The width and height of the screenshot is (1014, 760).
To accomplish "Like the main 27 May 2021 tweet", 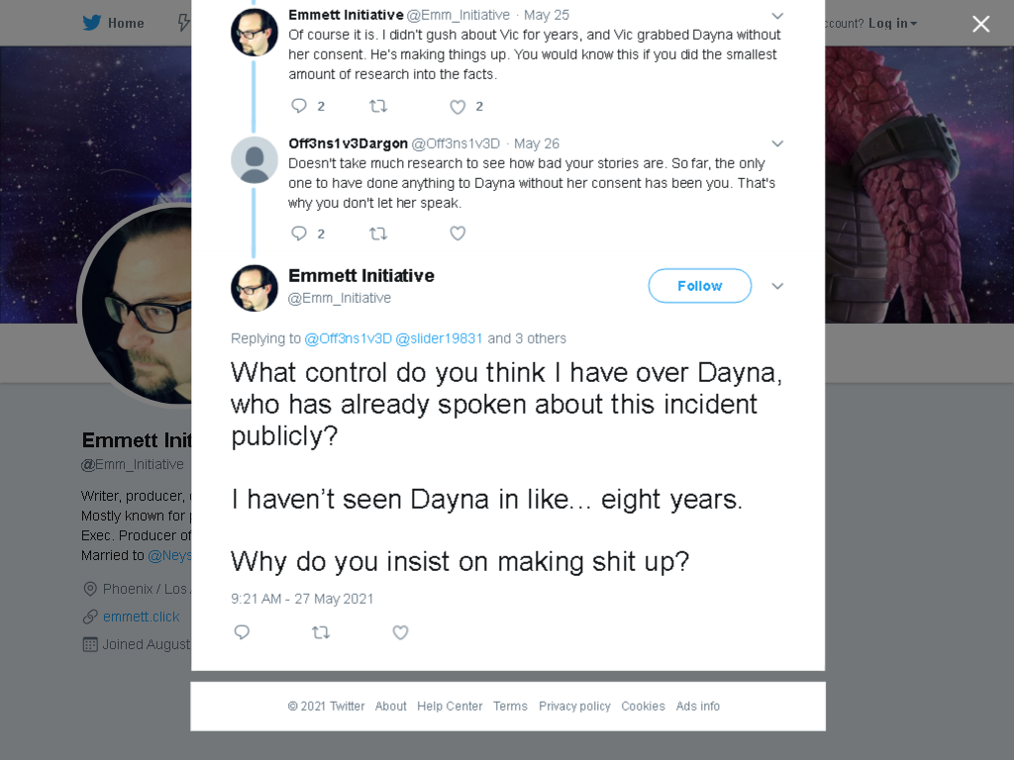I will click(x=400, y=632).
